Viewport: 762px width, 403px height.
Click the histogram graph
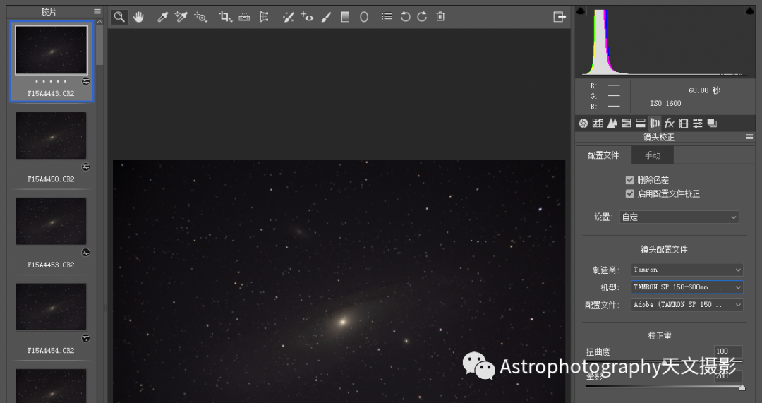pyautogui.click(x=665, y=42)
